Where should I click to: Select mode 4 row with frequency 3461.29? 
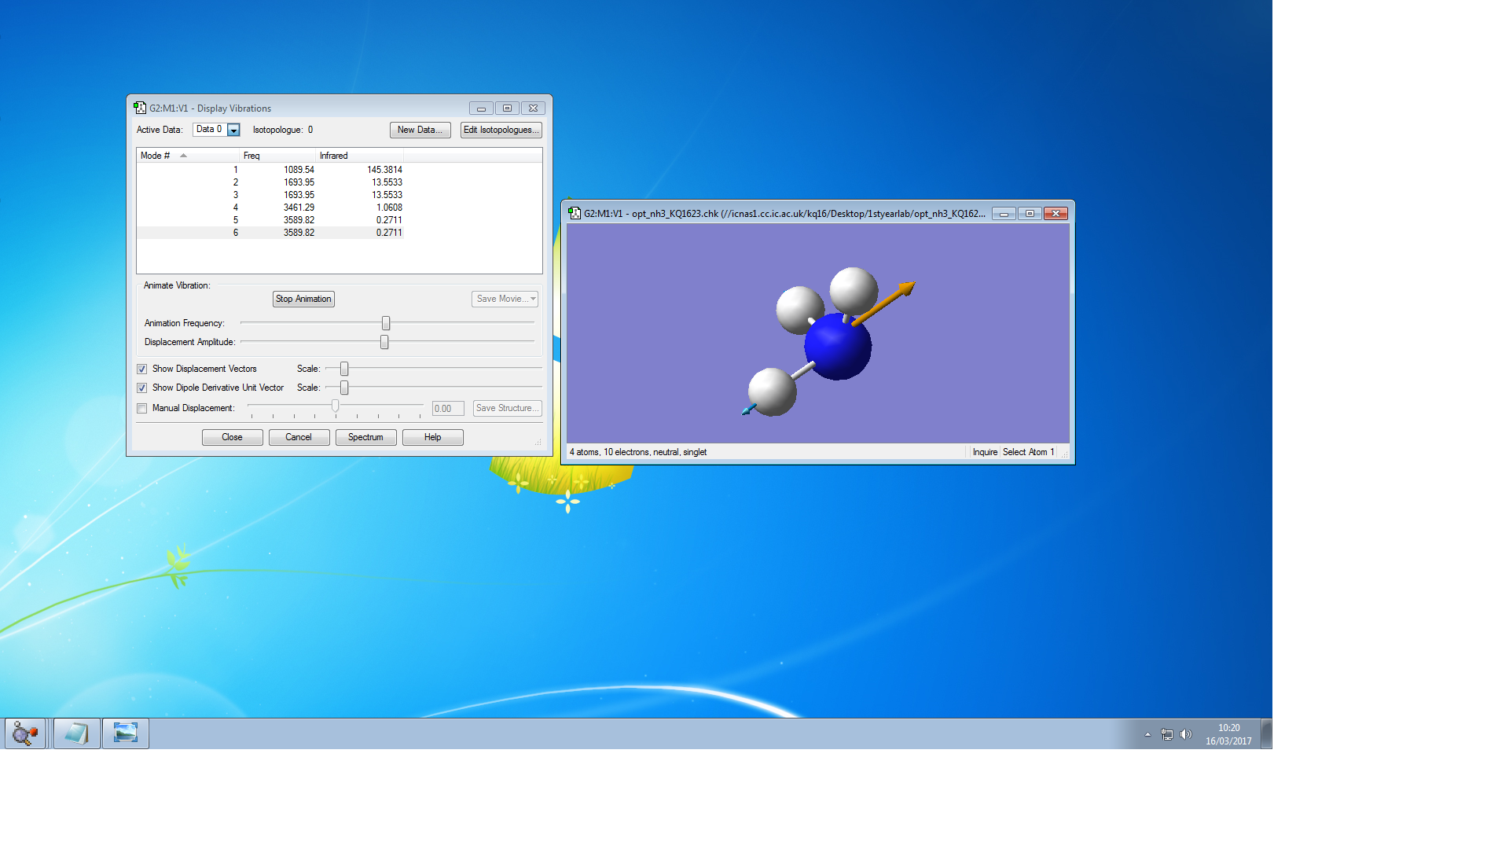[299, 208]
